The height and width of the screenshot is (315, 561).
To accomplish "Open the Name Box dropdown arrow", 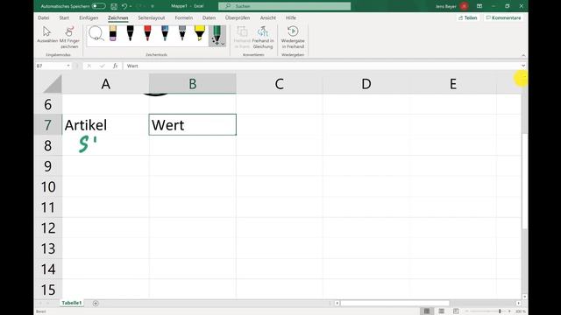I will point(68,66).
